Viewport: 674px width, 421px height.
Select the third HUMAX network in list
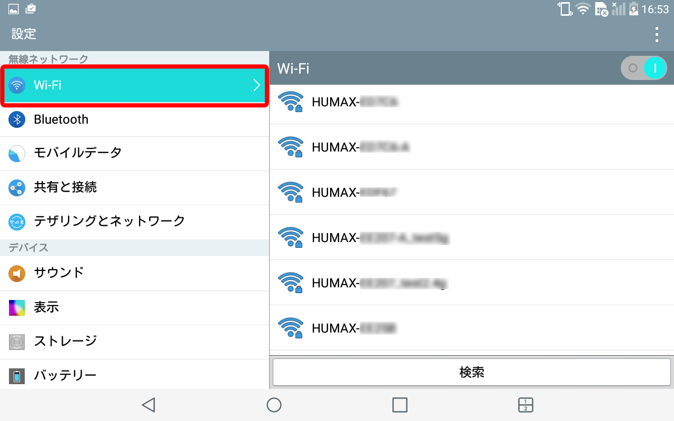click(x=472, y=193)
